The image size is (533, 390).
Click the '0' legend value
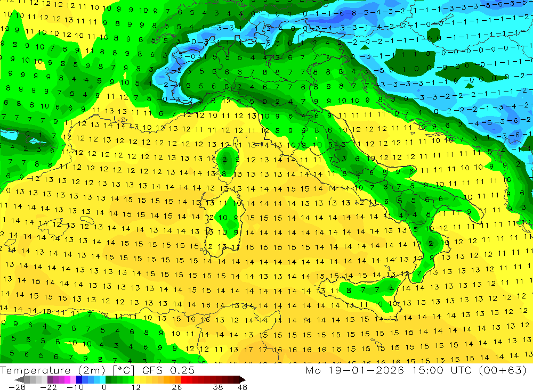(104, 387)
